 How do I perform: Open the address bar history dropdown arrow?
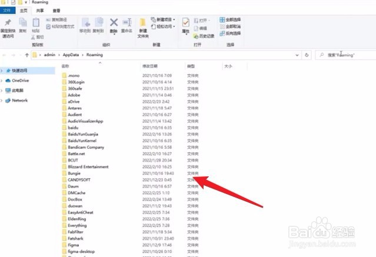297,55
